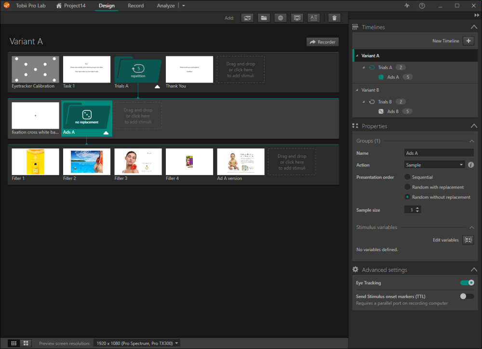
Task: Open the Action Sample dropdown
Action: (x=434, y=165)
